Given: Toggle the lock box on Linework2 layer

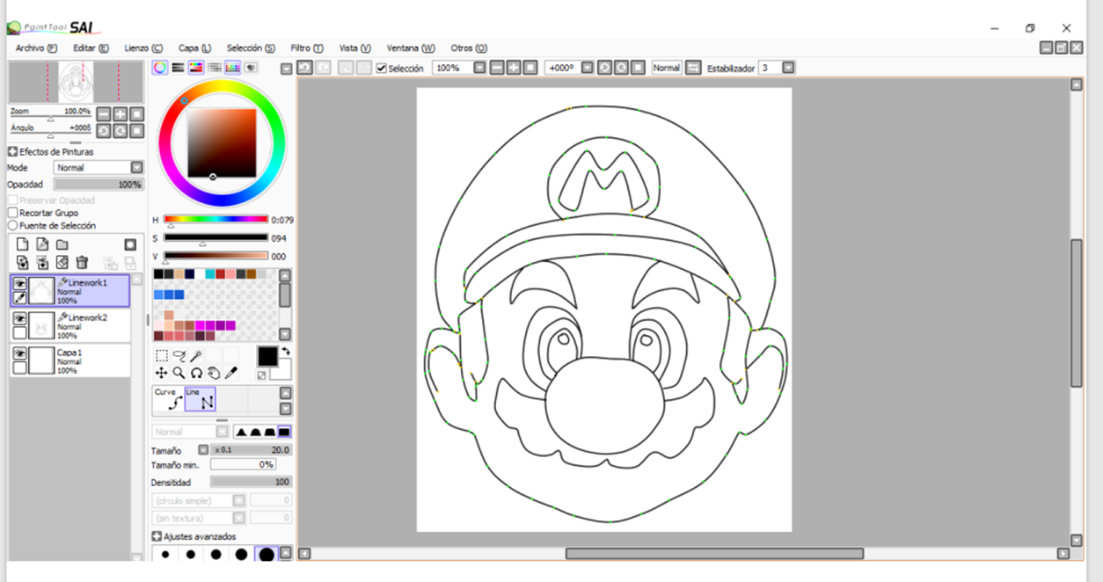Looking at the screenshot, I should click(19, 332).
